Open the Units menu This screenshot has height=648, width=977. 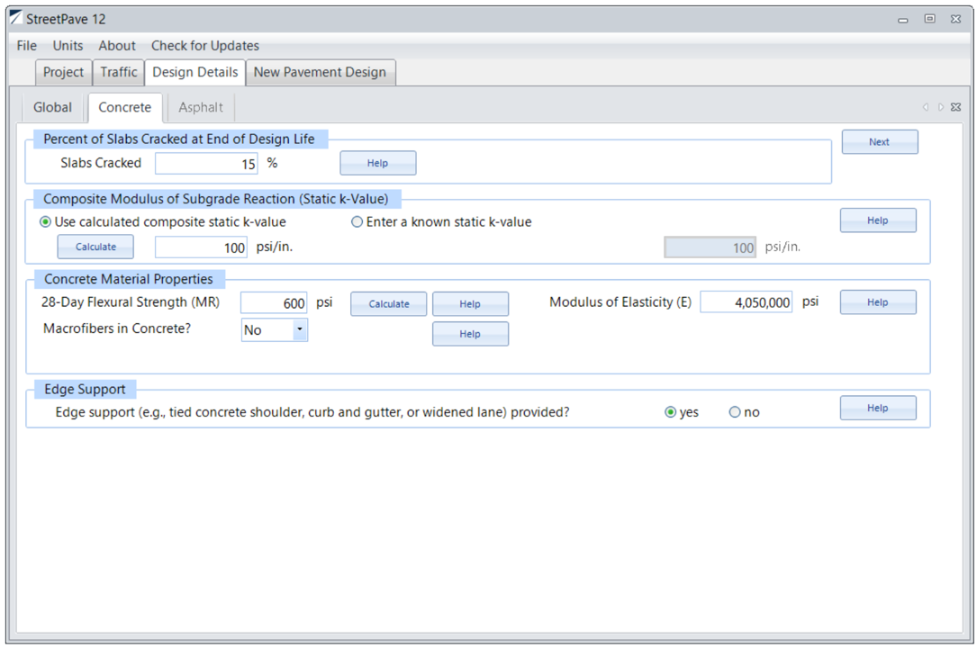point(68,46)
